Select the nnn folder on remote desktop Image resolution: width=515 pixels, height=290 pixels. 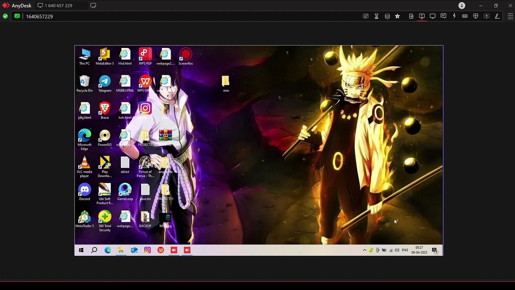coord(226,84)
